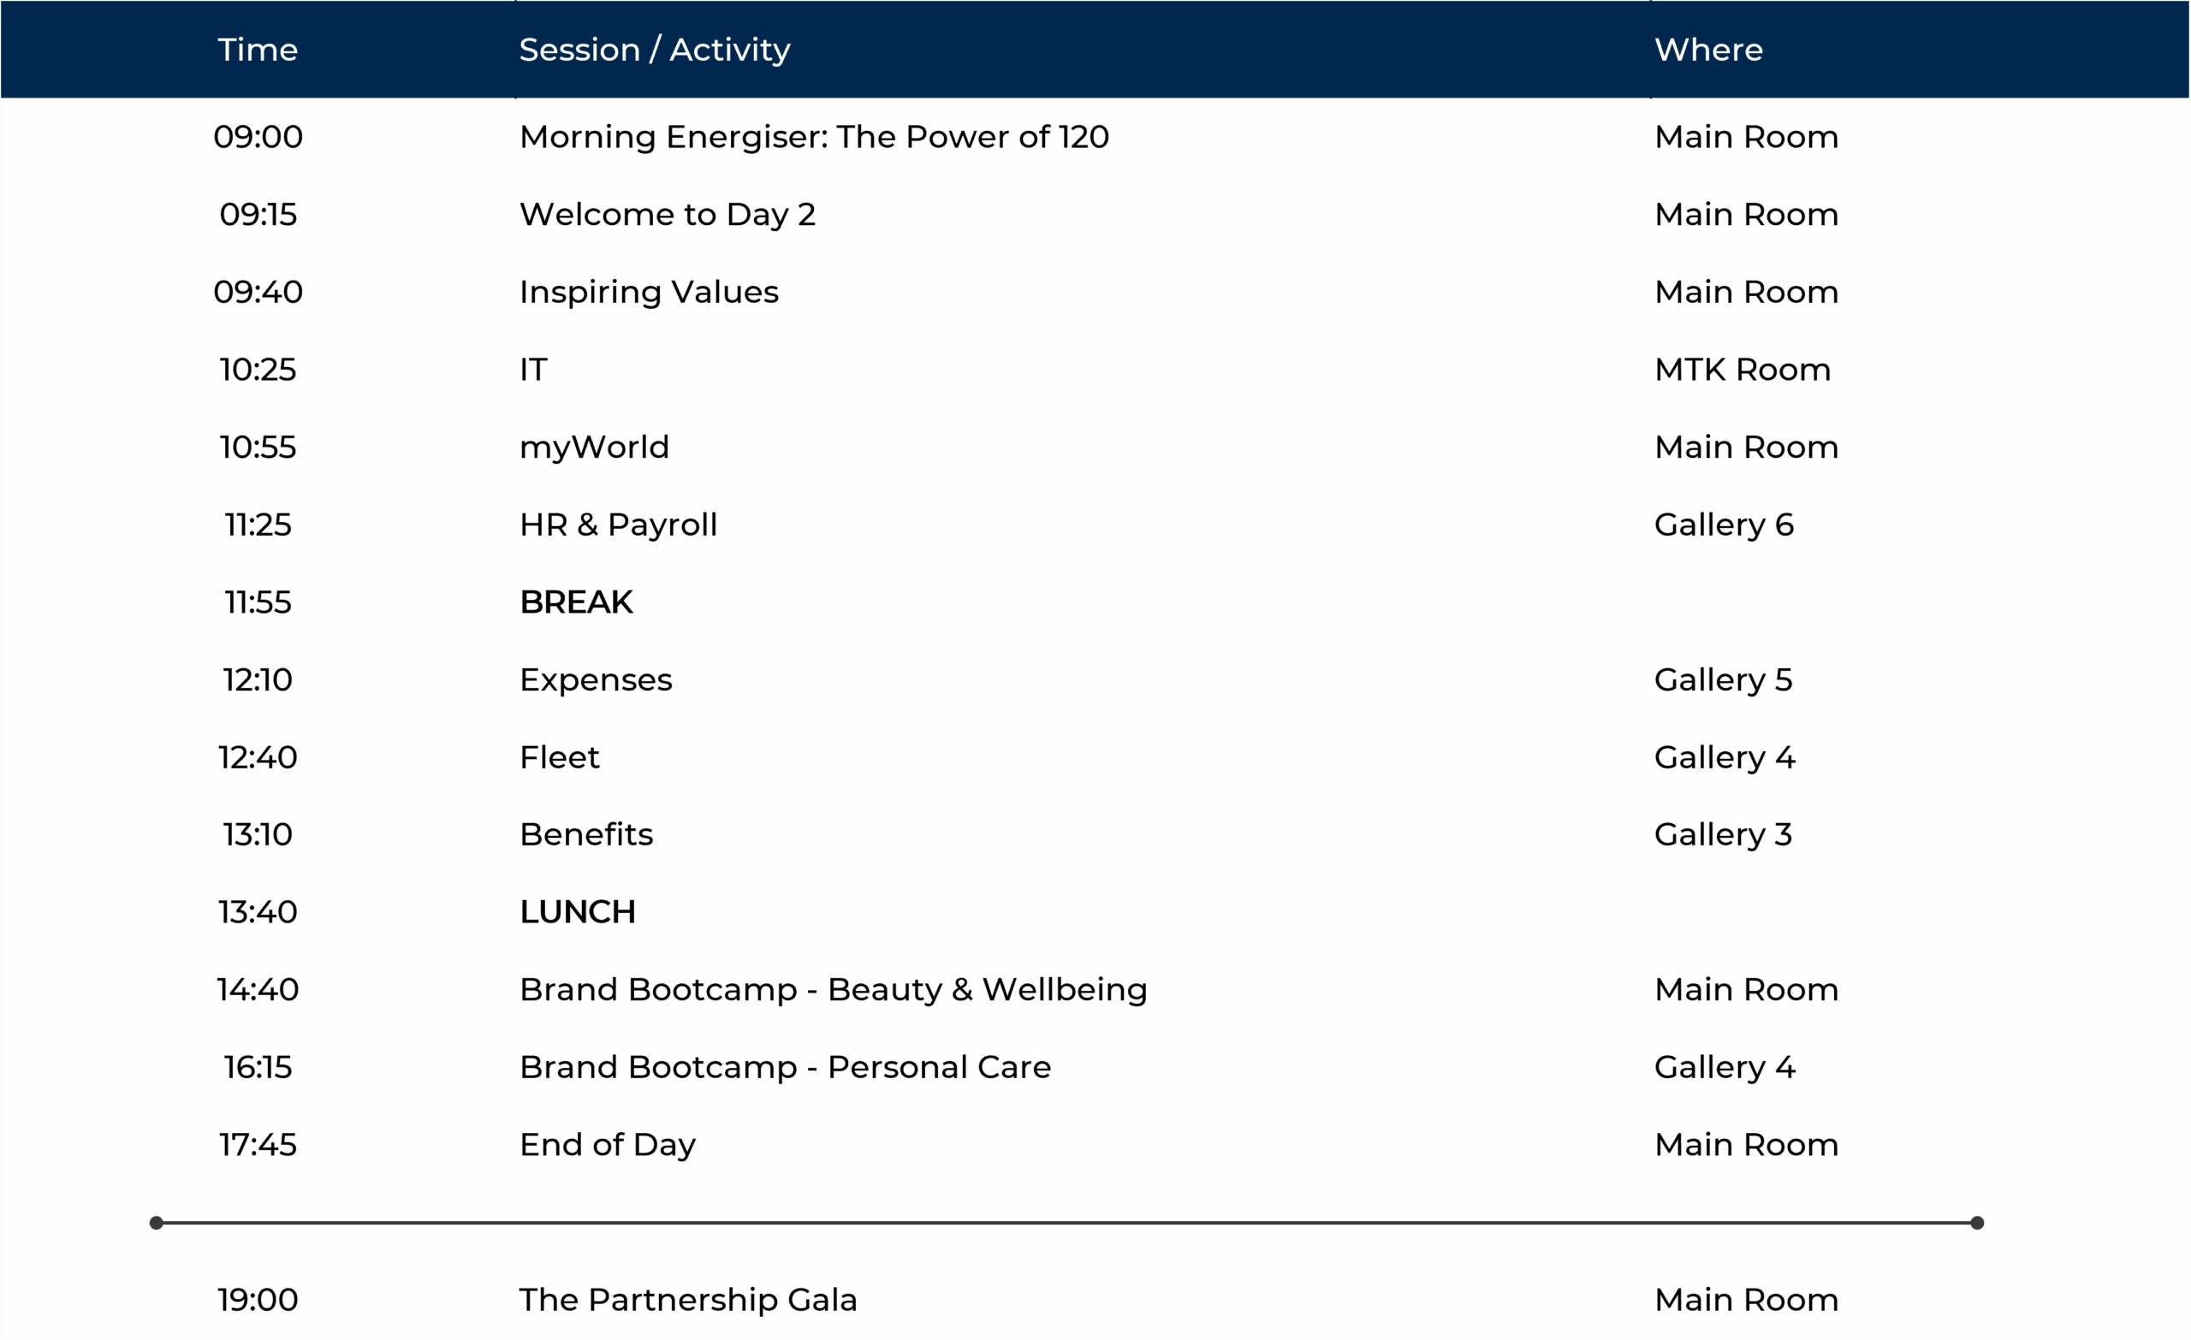Click the Where column header
Screen dimensions: 2191x1340
(1707, 50)
